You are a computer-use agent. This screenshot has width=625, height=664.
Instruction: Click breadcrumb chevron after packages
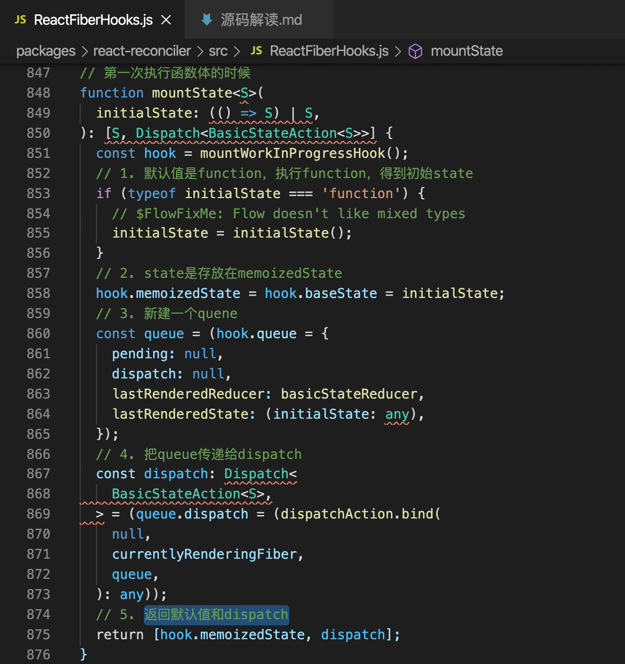click(x=85, y=51)
